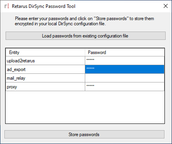
Task: Click the empty mail_relay password field
Action: pyautogui.click(x=125, y=78)
